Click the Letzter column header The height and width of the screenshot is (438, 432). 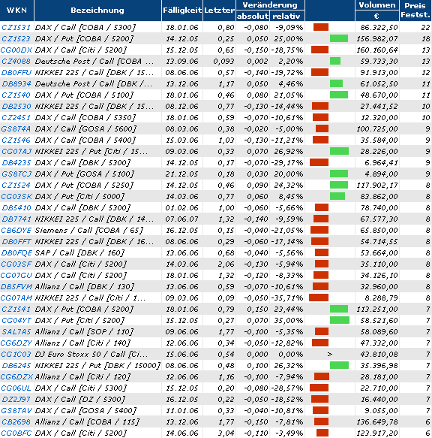pyautogui.click(x=219, y=11)
